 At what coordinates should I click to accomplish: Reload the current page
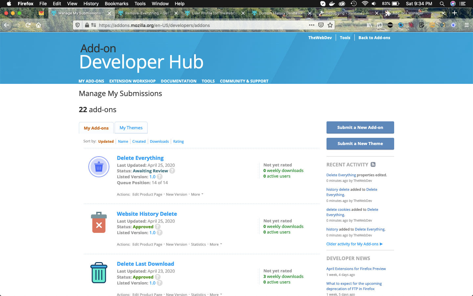(x=28, y=25)
